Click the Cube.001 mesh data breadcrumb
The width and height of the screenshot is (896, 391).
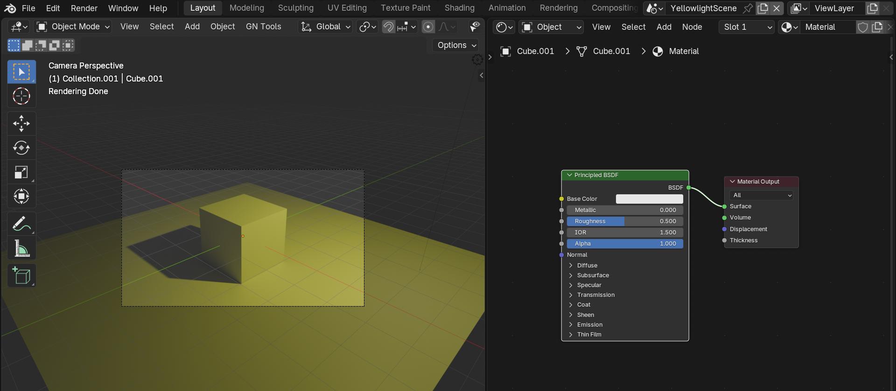[x=603, y=51]
